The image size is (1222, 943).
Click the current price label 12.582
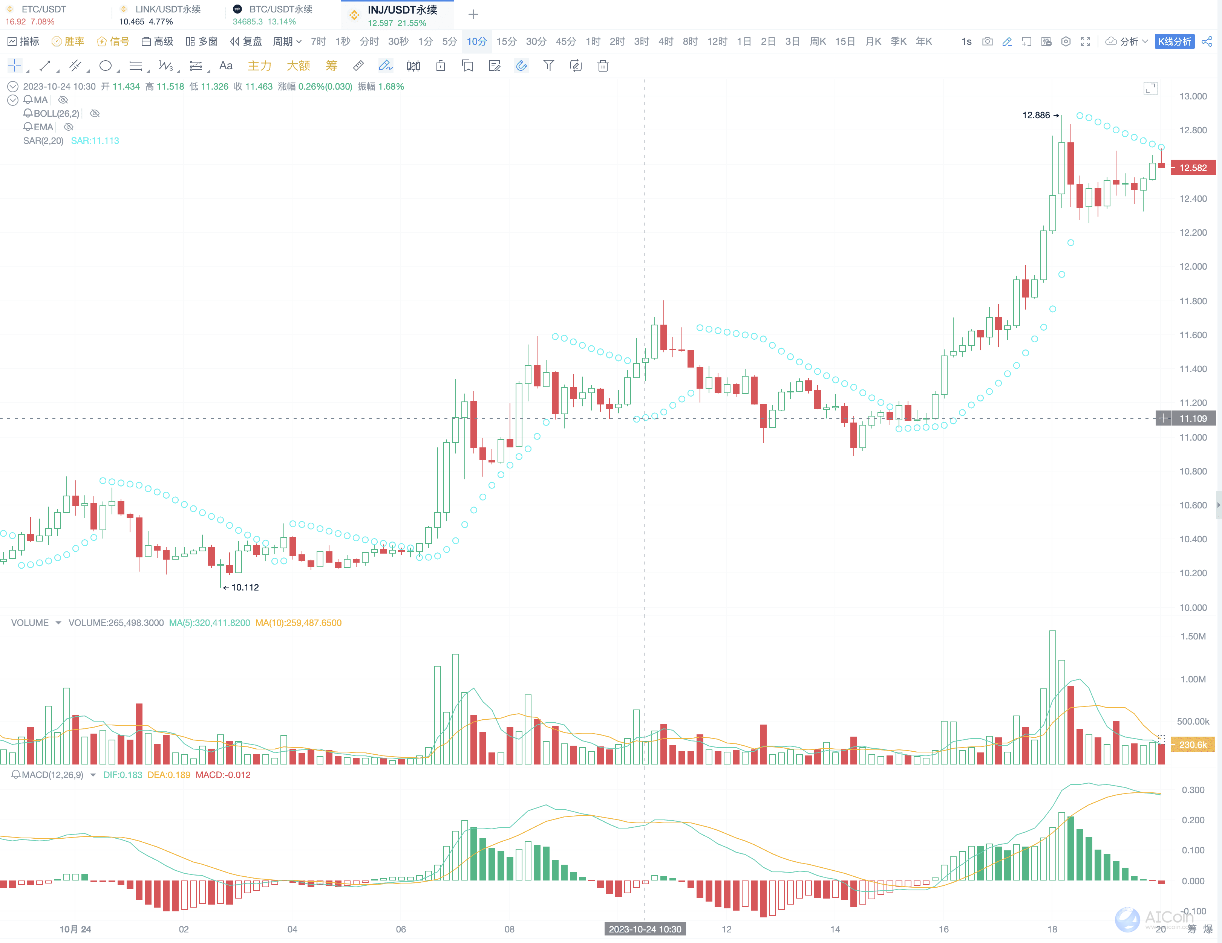tap(1193, 168)
